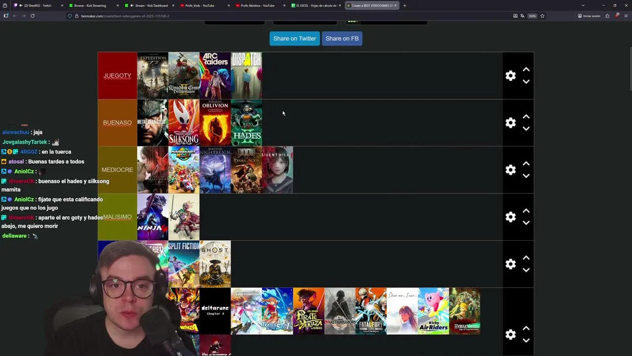632x356 pixels.
Task: Move BUENASO tier down with arrow
Action: click(x=526, y=129)
